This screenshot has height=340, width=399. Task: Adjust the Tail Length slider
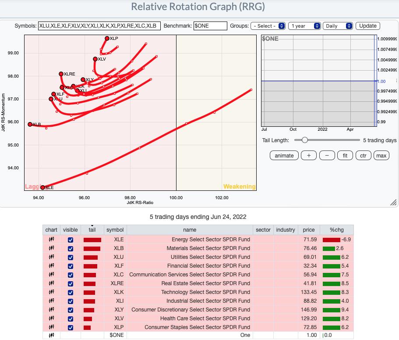304,140
